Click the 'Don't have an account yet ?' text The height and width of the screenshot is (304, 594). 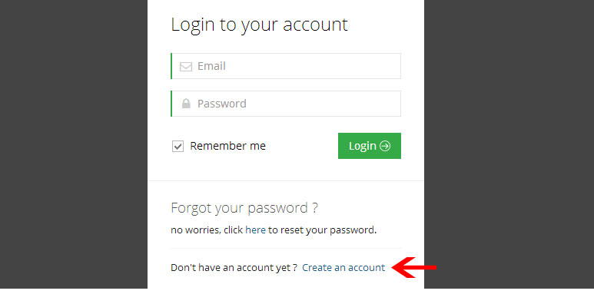click(x=234, y=268)
